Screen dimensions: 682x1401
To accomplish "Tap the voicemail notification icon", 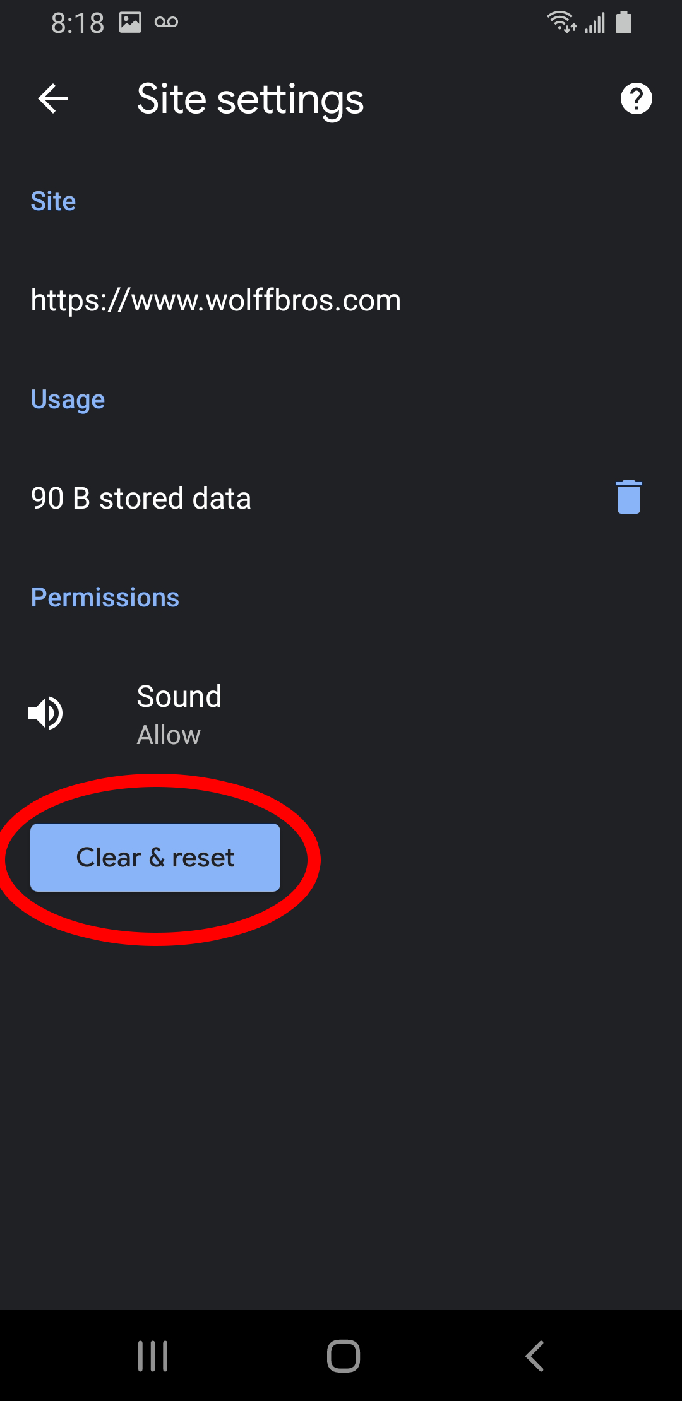I will tap(166, 23).
